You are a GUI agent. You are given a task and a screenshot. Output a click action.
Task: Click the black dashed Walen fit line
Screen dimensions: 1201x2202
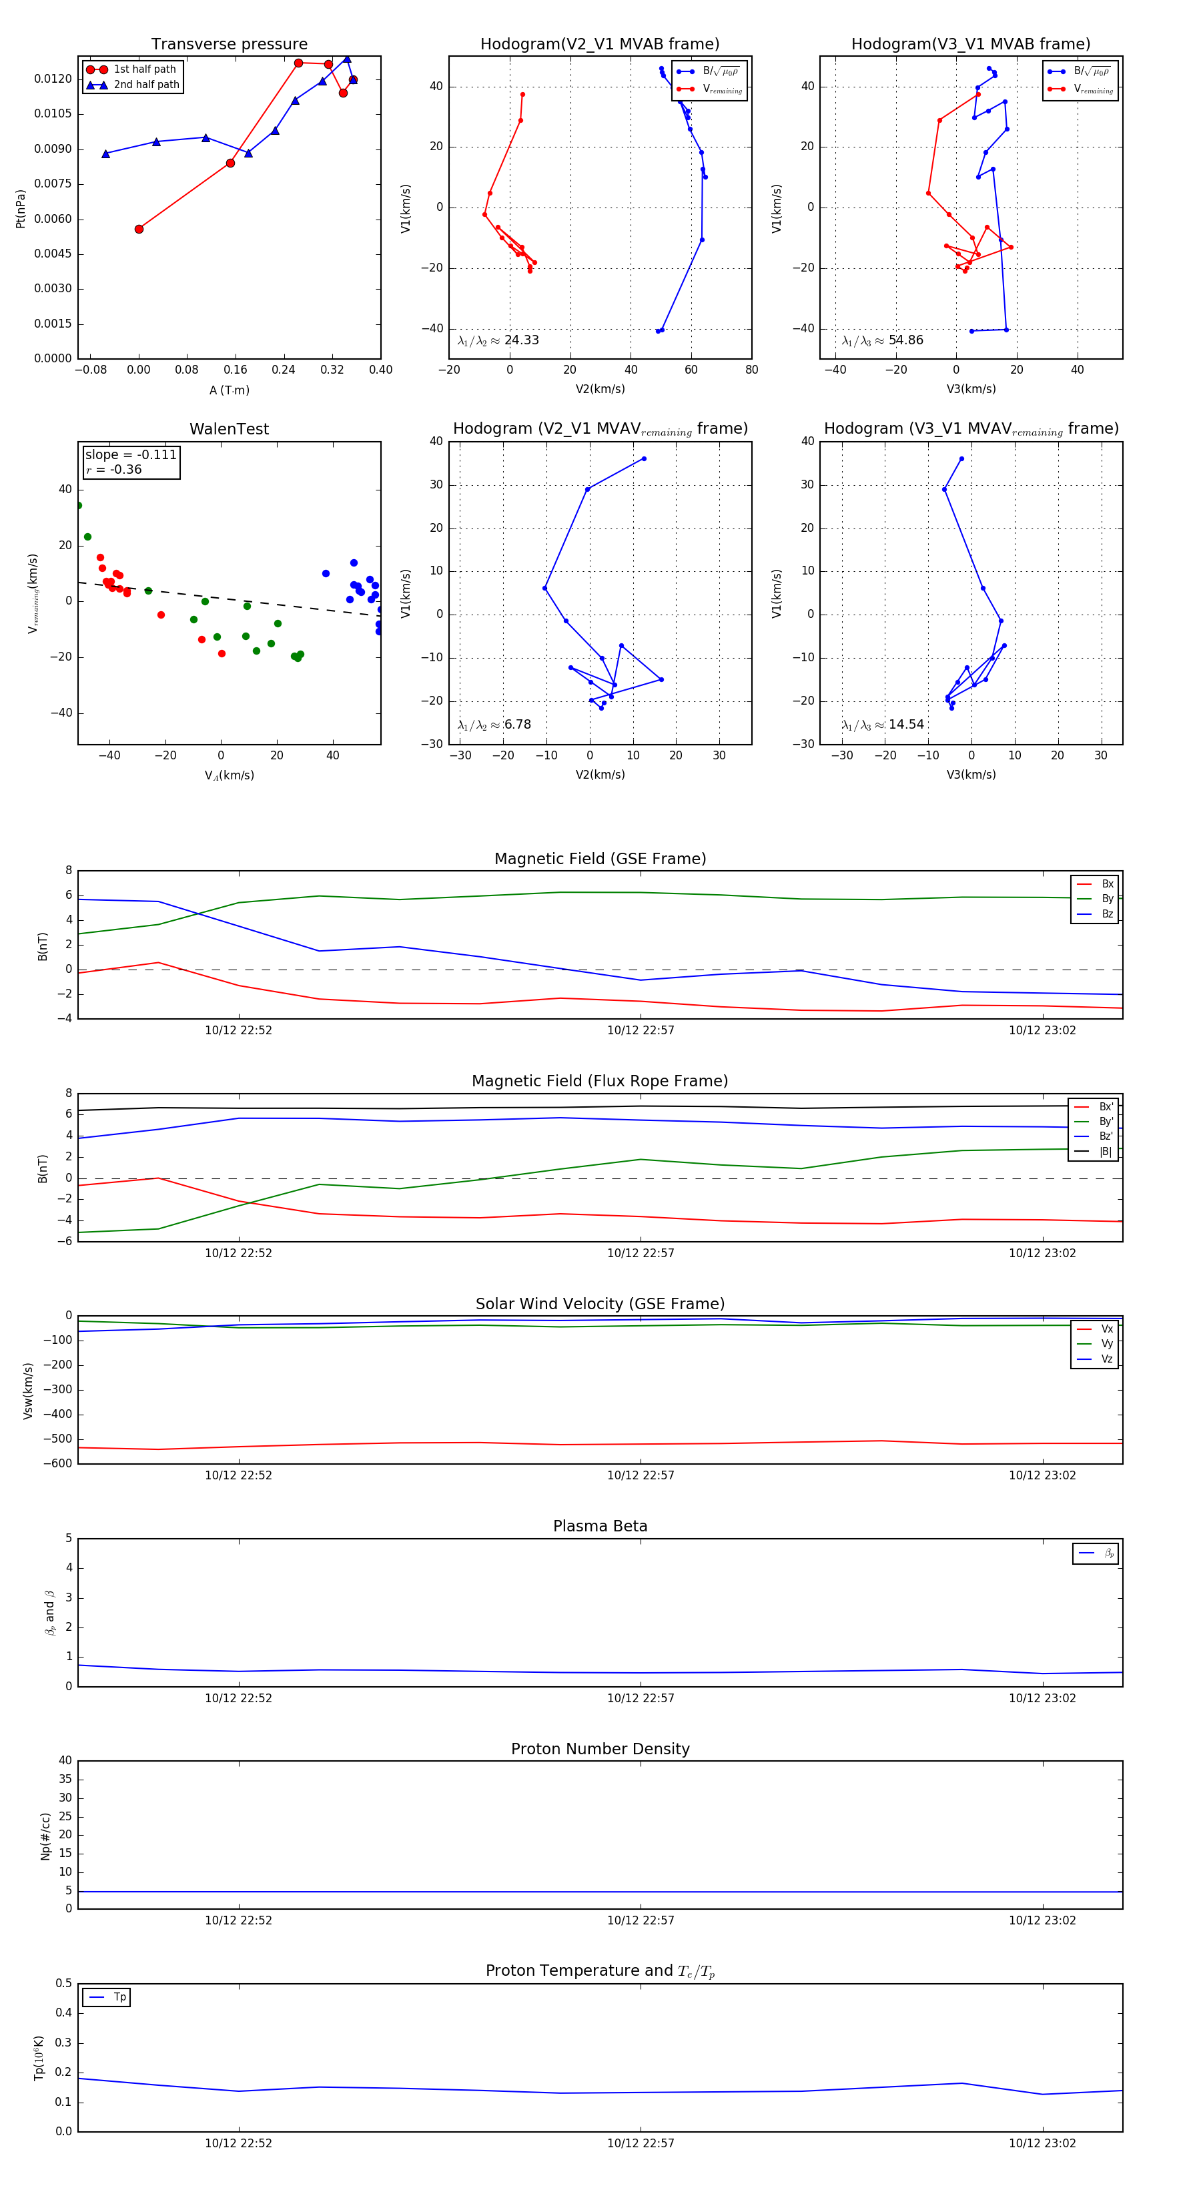(229, 599)
